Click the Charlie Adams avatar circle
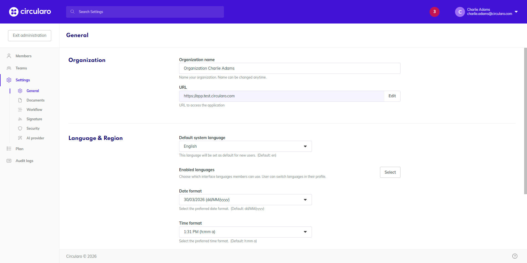The height and width of the screenshot is (263, 527). coord(460,12)
